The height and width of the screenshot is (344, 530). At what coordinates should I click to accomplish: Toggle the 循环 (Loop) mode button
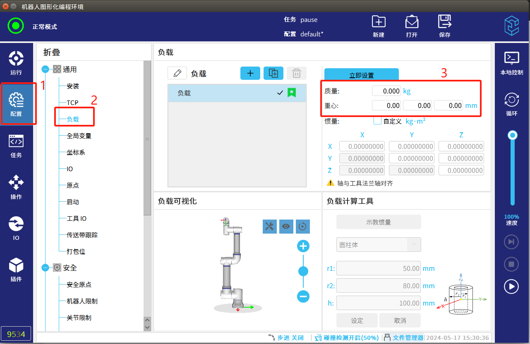(512, 103)
